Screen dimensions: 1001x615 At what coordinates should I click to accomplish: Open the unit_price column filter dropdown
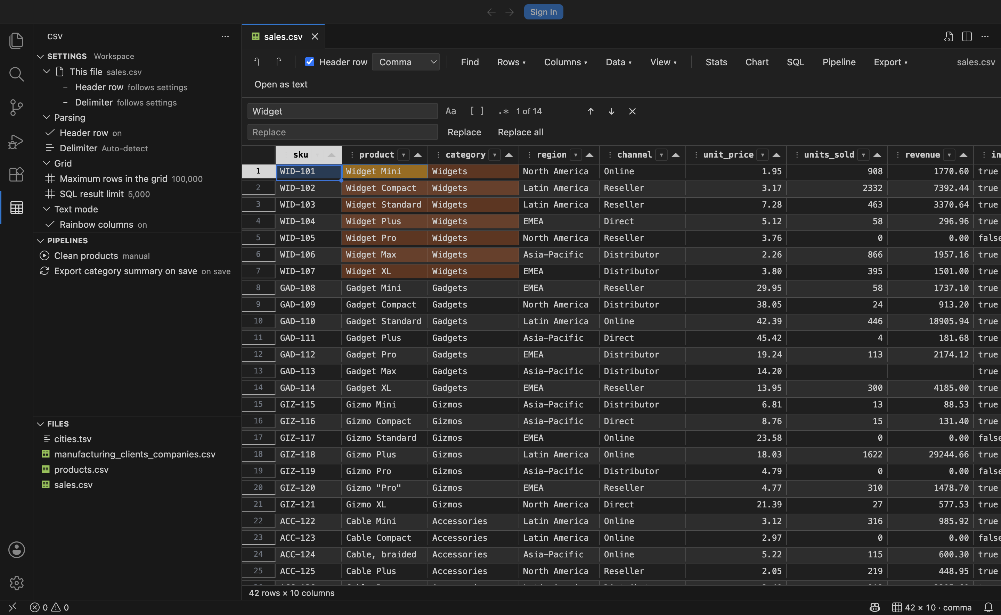[x=762, y=154]
